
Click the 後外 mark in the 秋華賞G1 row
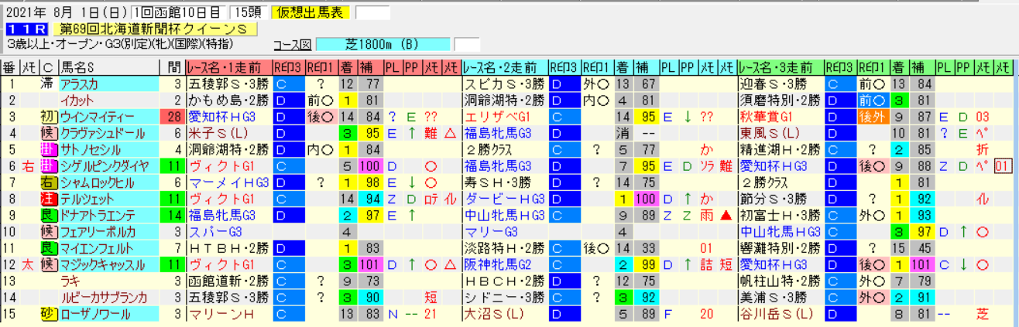click(x=872, y=117)
